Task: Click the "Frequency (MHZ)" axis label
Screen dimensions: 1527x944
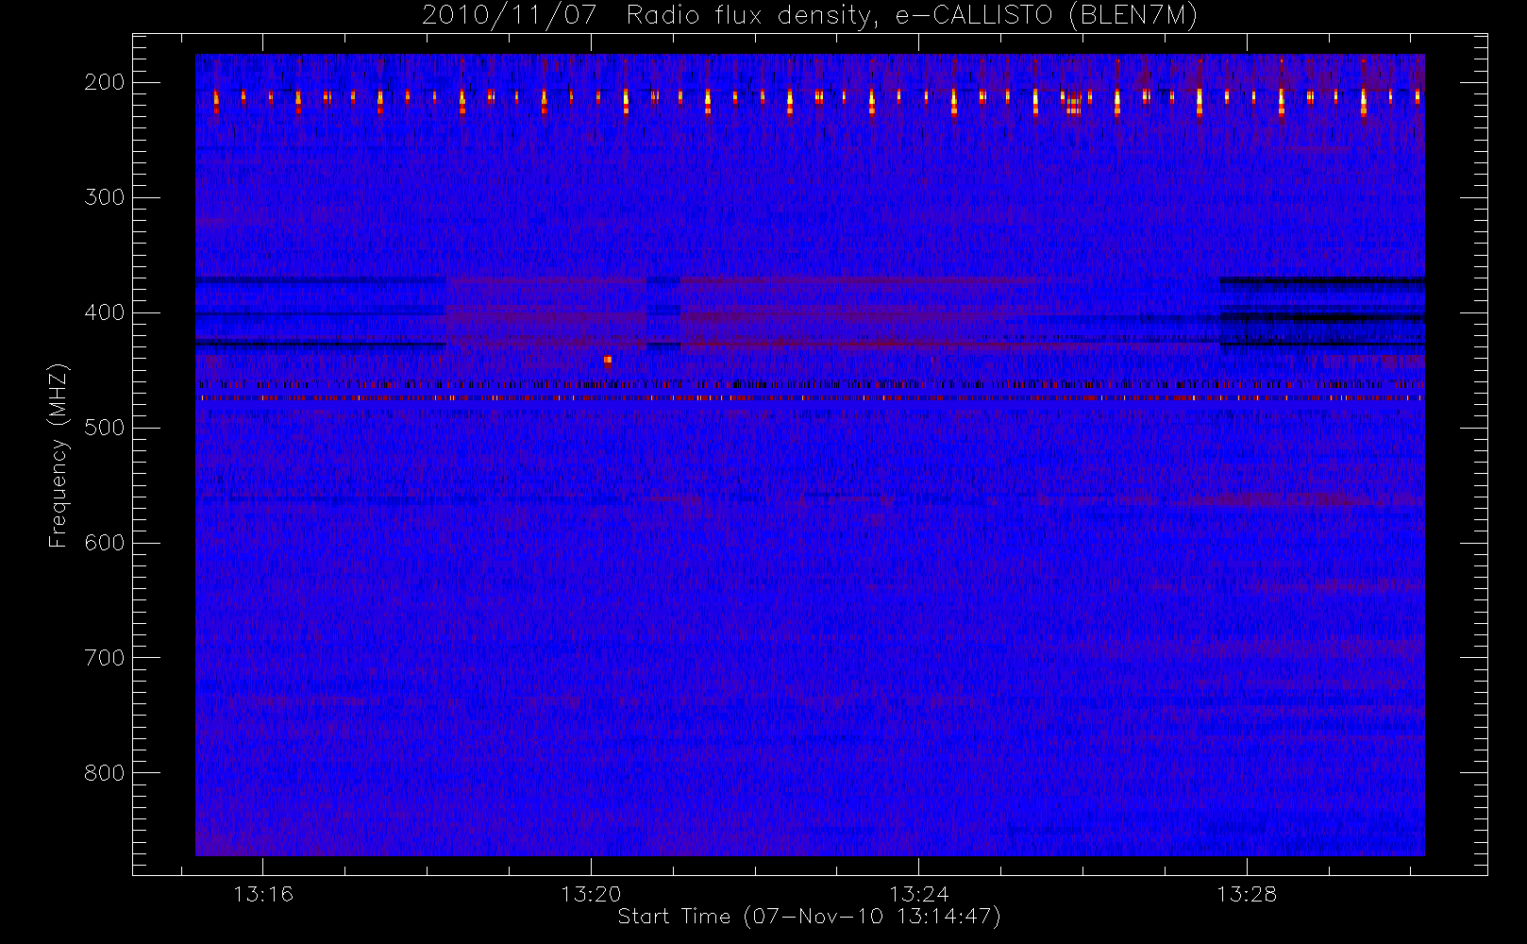Action: [59, 456]
